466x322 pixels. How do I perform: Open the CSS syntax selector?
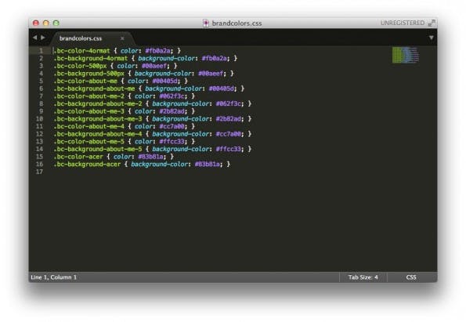[411, 277]
